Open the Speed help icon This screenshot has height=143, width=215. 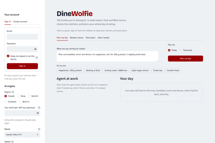(12, 142)
